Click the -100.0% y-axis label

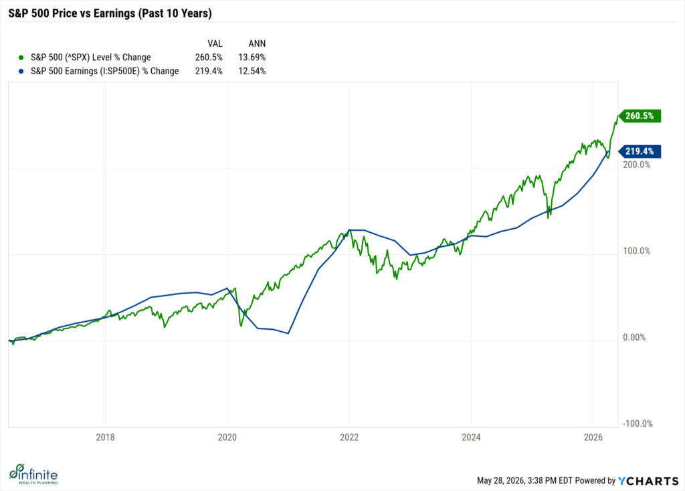pyautogui.click(x=638, y=423)
